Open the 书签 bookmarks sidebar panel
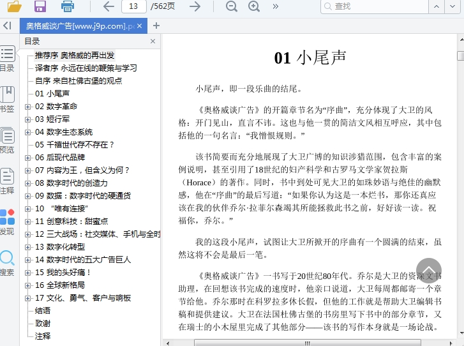 7,100
